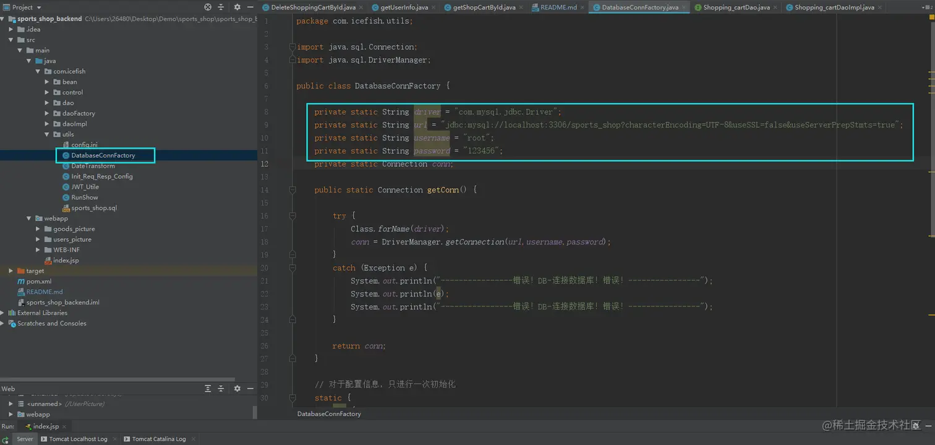Expand the goods_picture folder

click(x=38, y=229)
